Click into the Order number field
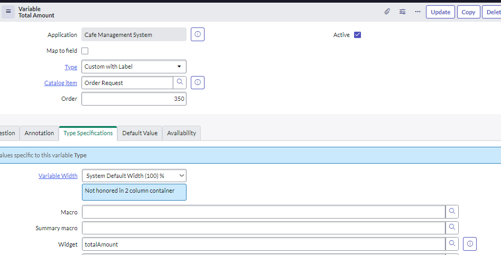Screen dimensions: 501x255 click(x=134, y=99)
